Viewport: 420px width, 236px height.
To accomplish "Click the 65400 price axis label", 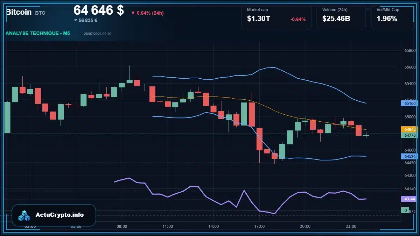I will pyautogui.click(x=410, y=84).
